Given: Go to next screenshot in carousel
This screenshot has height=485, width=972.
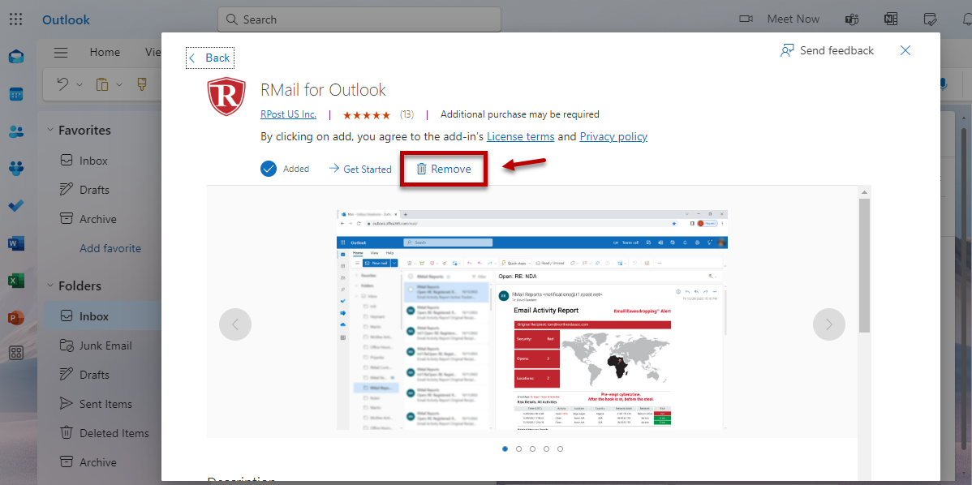Looking at the screenshot, I should 828,324.
